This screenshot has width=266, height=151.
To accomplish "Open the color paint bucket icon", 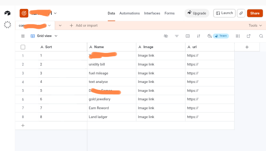I will point(209,36).
